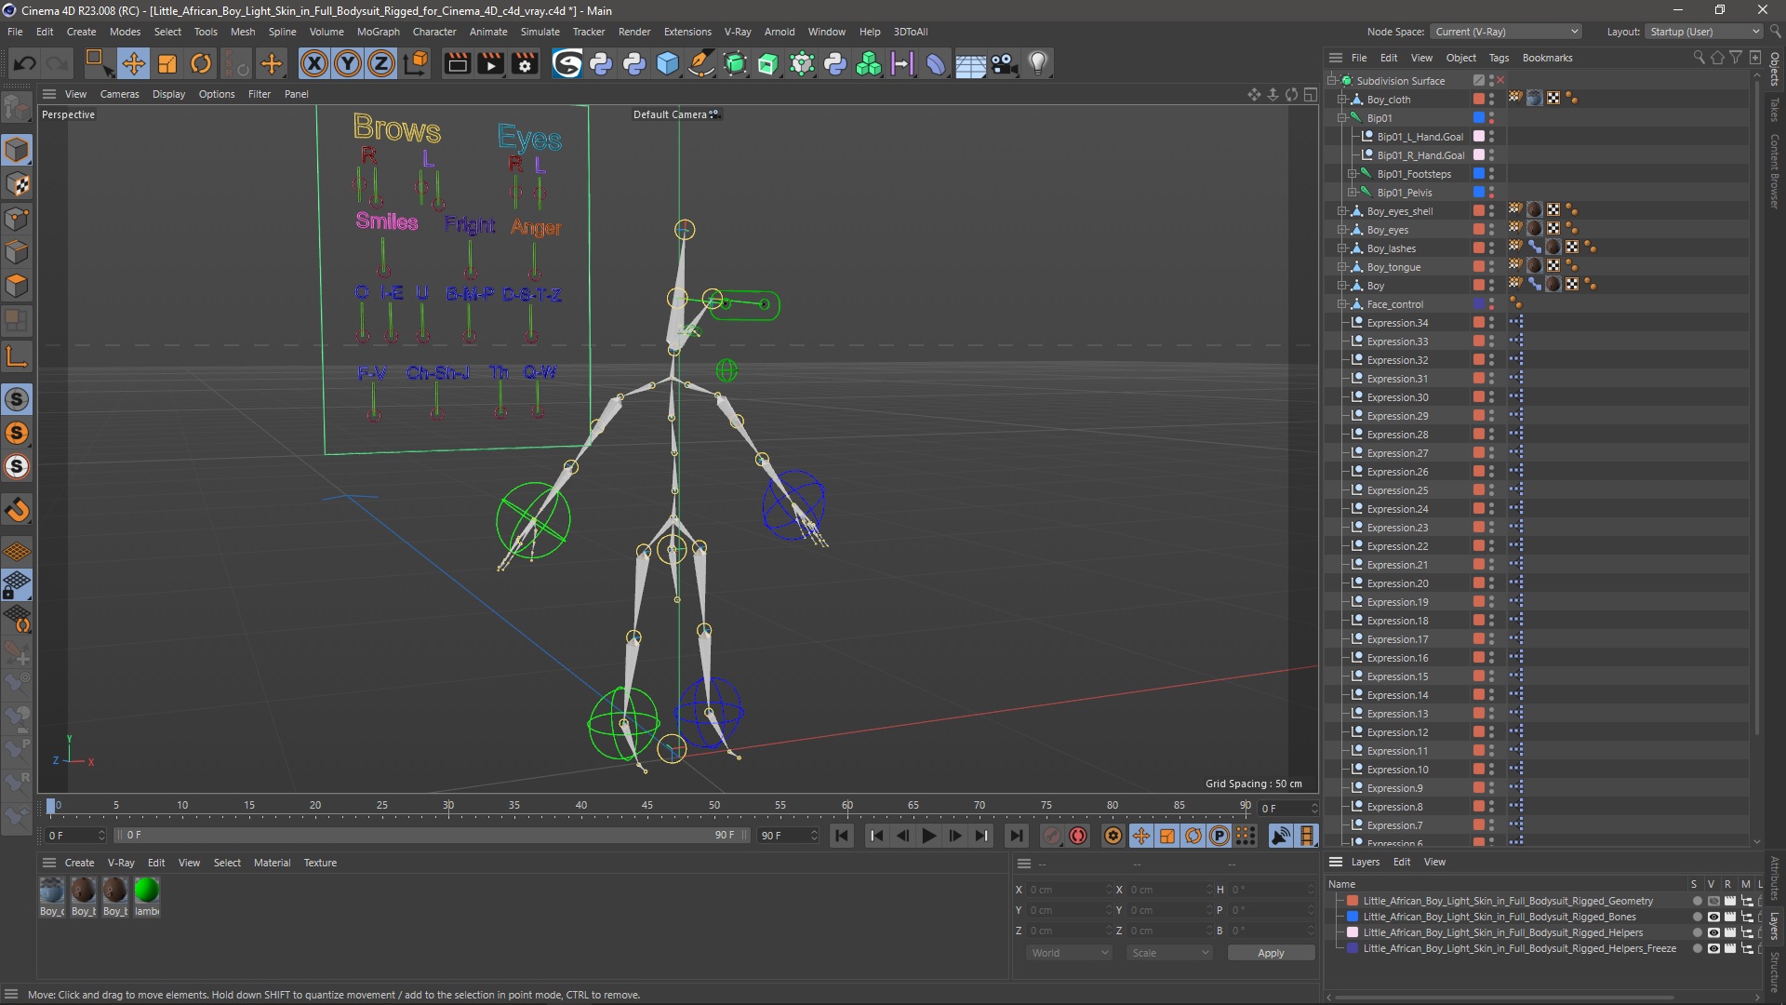Image resolution: width=1786 pixels, height=1005 pixels.
Task: Go to start of animation
Action: pyautogui.click(x=842, y=836)
